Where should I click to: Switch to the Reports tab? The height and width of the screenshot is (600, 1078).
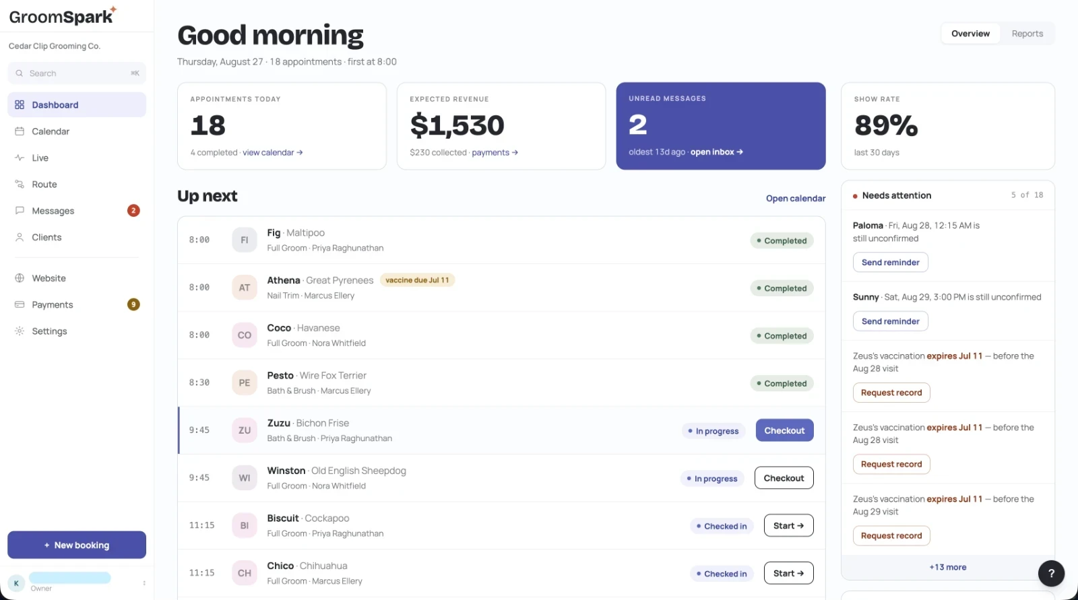click(x=1027, y=34)
